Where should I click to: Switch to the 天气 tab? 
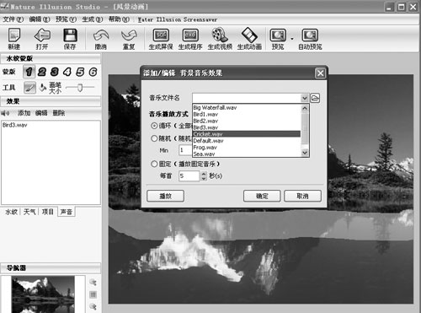click(x=29, y=212)
